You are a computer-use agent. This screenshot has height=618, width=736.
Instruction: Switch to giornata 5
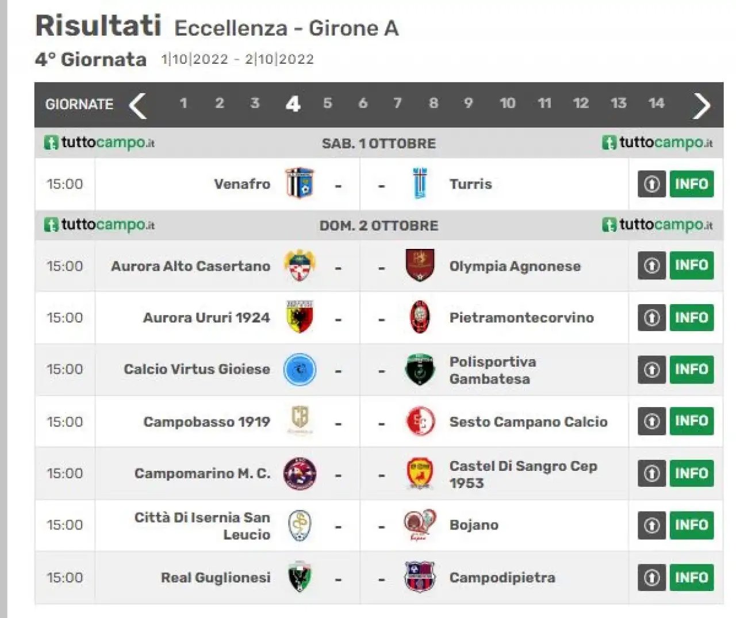point(327,103)
